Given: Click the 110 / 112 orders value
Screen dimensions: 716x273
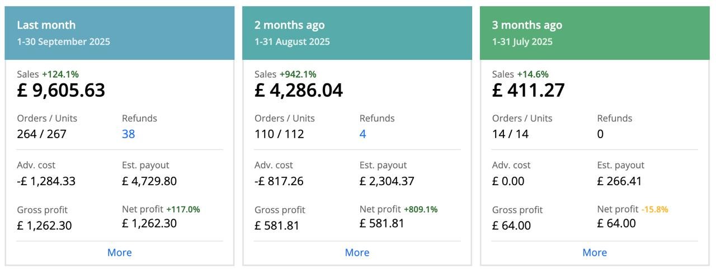Looking at the screenshot, I should 279,134.
